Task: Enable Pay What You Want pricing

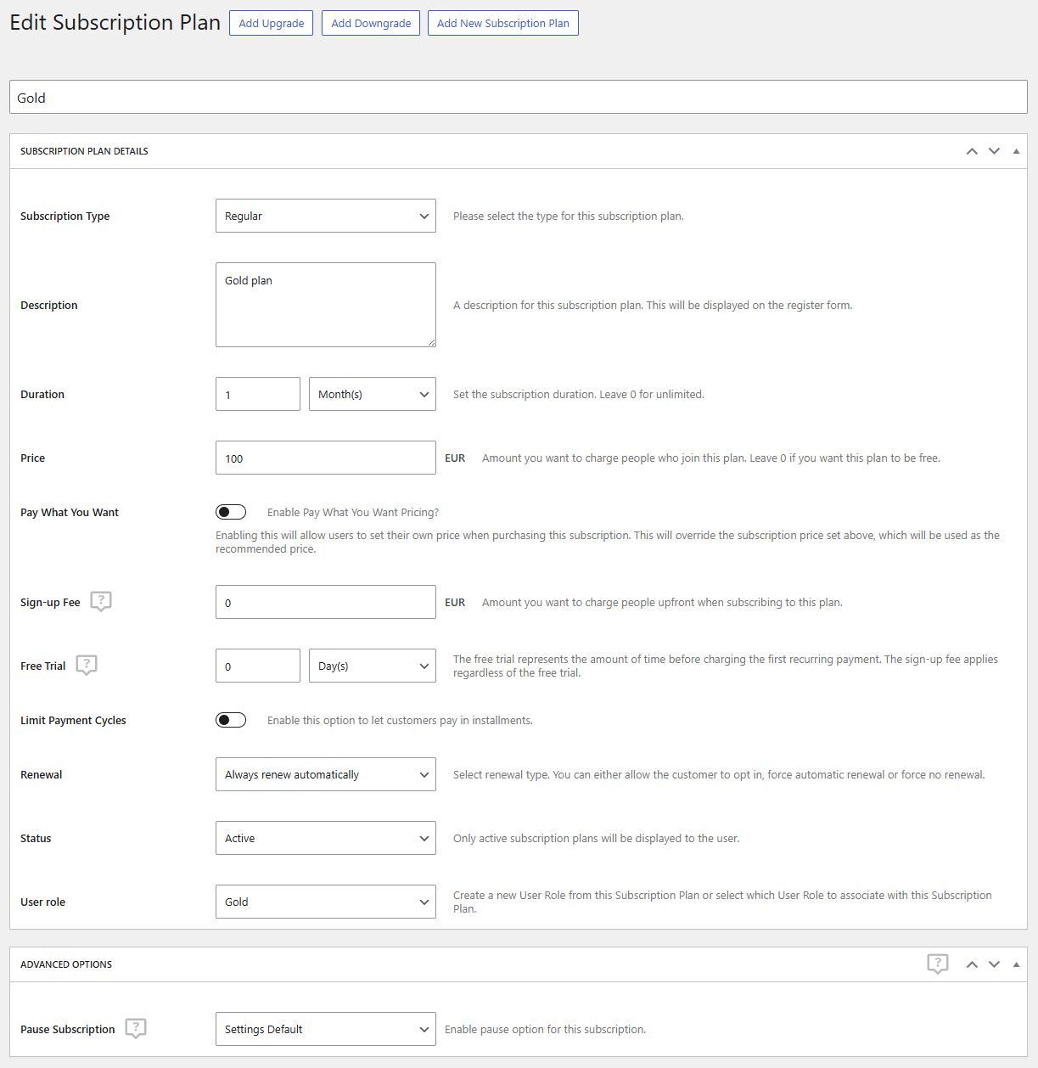Action: tap(231, 511)
